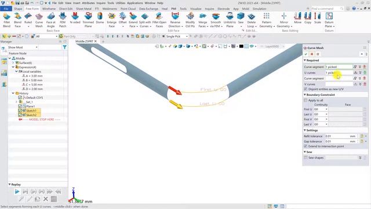Collapse the Required section

pos(305,60)
